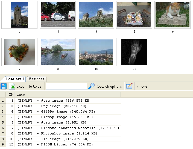Select Florence cityscape thumbnail labeled 10
Viewport: 193px width, 149px height.
pyautogui.click(x=96, y=52)
